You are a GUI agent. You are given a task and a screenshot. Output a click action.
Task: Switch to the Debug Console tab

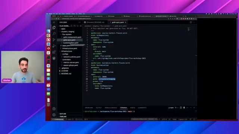pyautogui.click(x=111, y=108)
